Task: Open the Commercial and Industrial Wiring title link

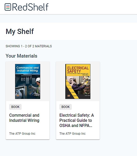Action: [24, 118]
